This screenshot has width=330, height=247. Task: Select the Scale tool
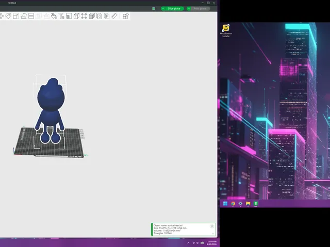coord(16,16)
